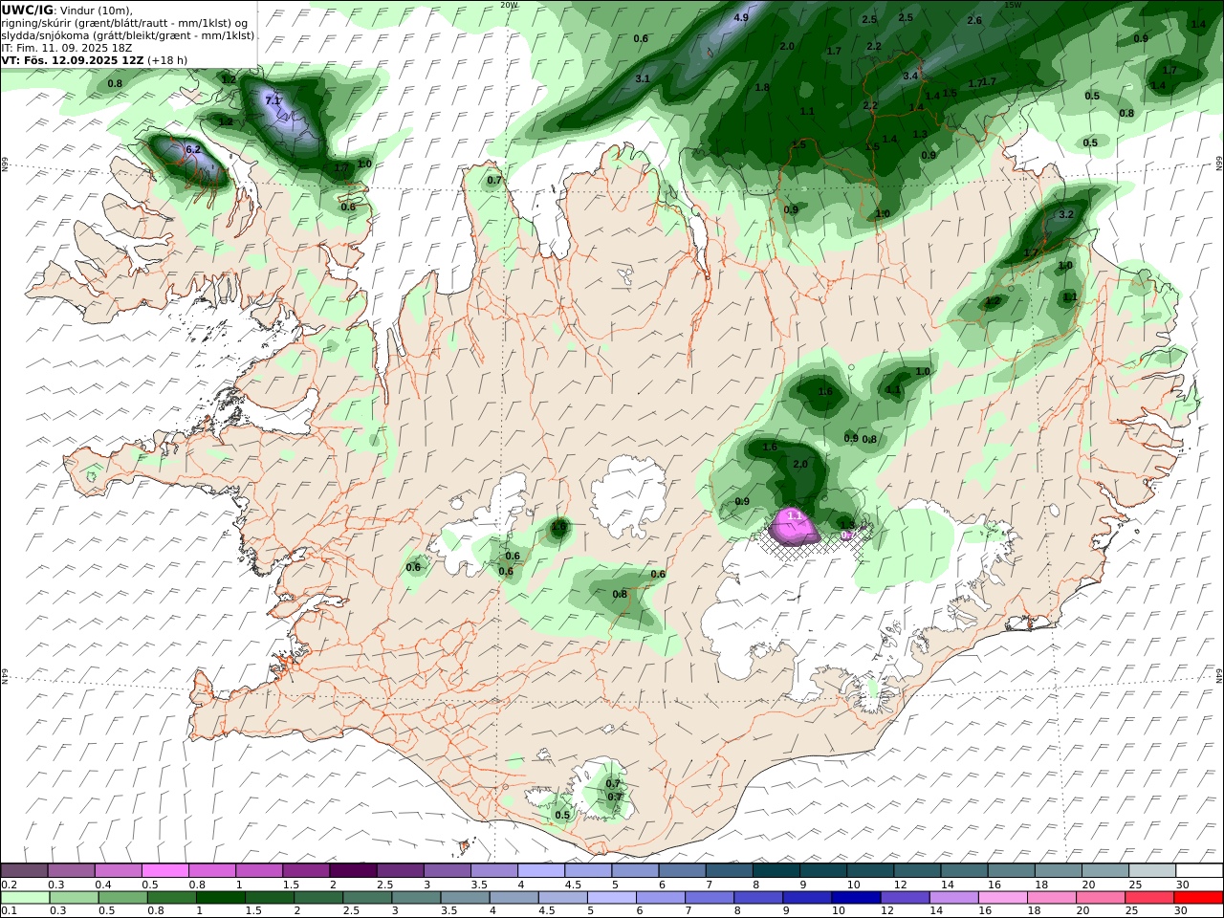
Task: Click the pink snowfall patch on the glacier
Action: 794,527
